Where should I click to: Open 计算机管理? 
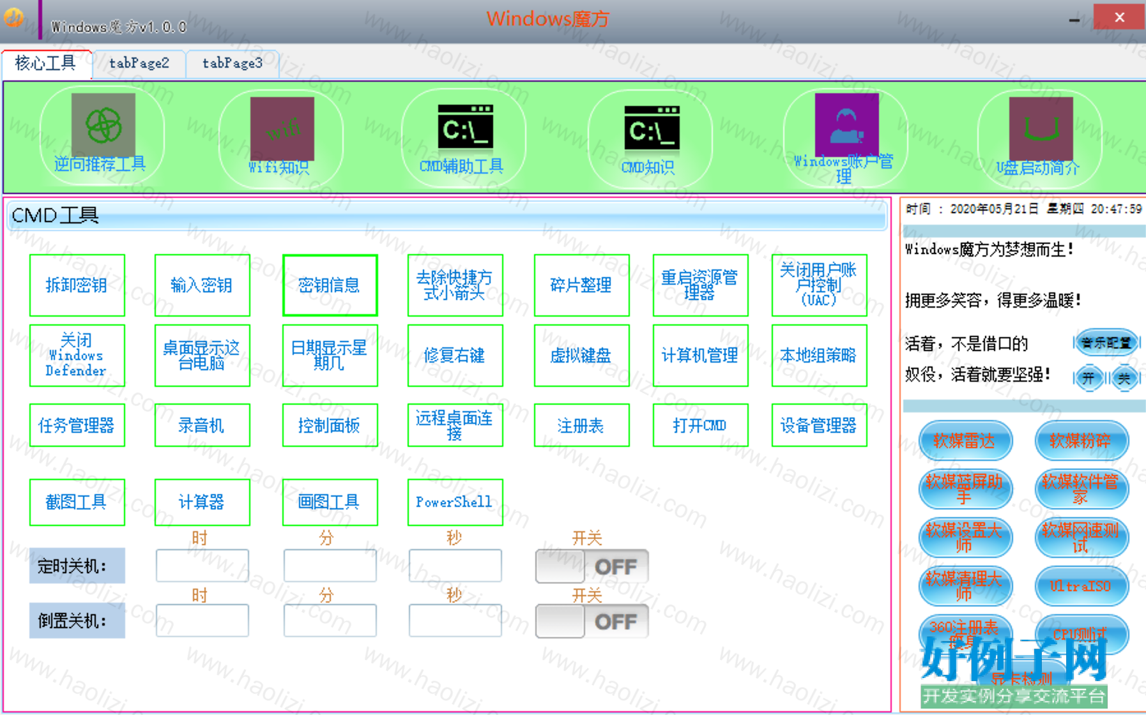point(700,356)
